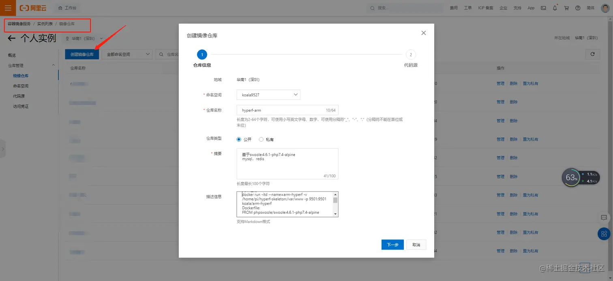Select 命名空间 in the sidebar

click(x=21, y=86)
